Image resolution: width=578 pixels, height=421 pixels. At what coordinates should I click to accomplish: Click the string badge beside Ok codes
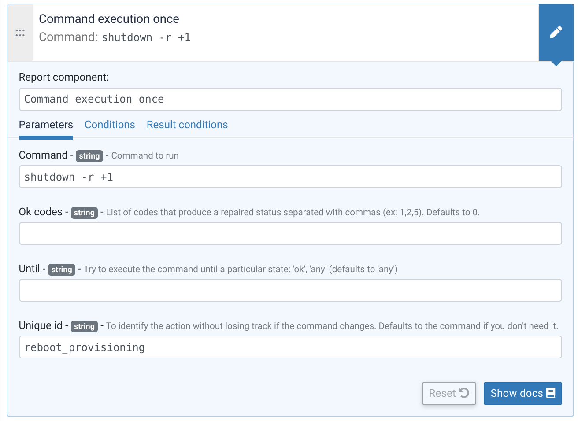click(x=84, y=213)
